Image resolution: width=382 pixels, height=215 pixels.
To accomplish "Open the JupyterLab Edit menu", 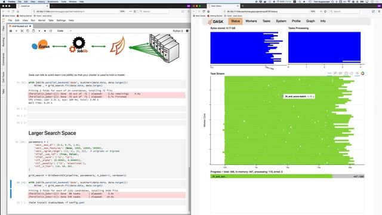I will pyautogui.click(x=17, y=20).
